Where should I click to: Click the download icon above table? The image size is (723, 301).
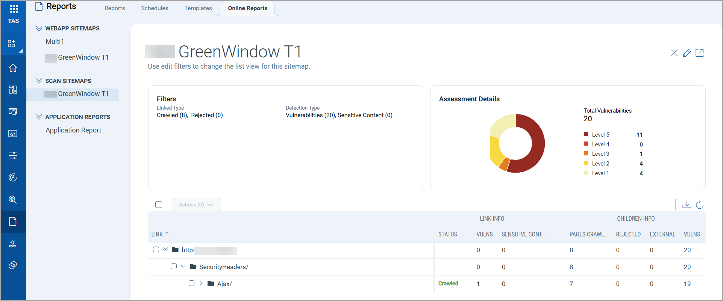coord(687,205)
